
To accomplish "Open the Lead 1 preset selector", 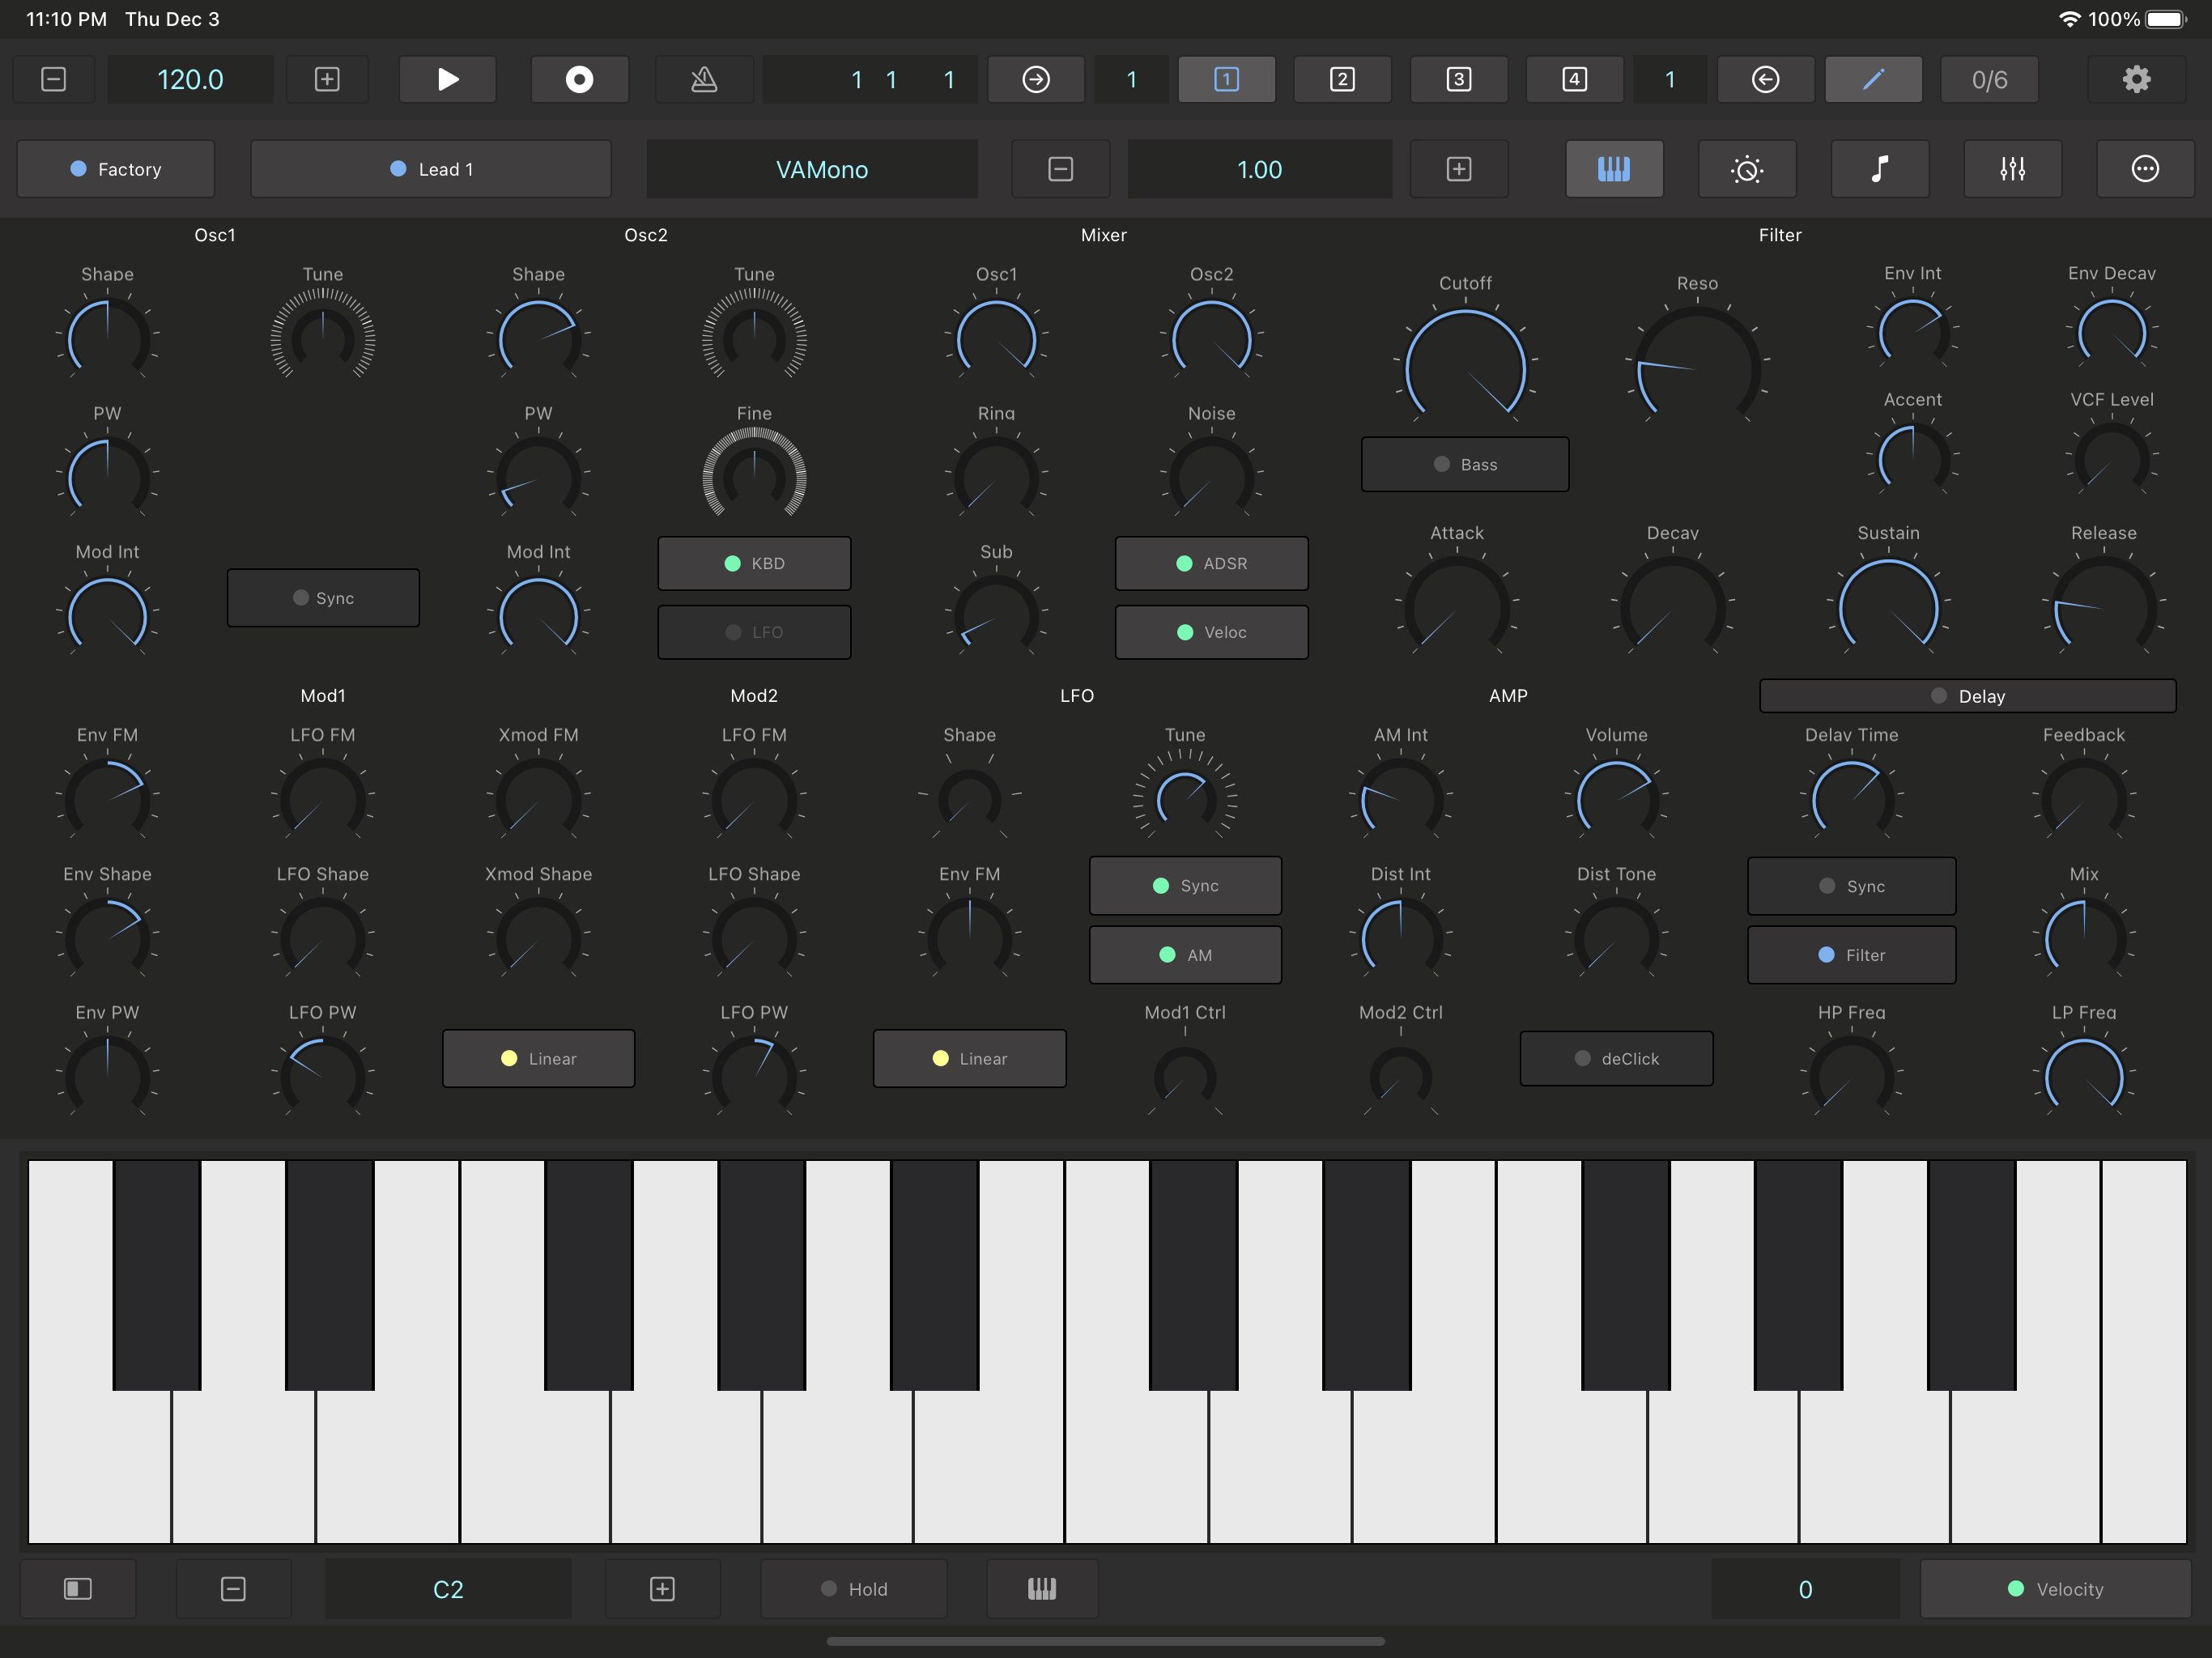I will coord(430,169).
